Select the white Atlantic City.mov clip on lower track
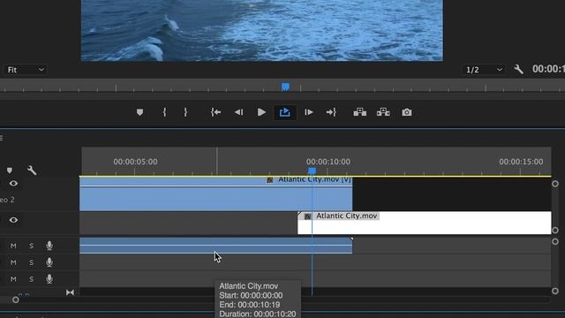This screenshot has height=318, width=565. [424, 223]
